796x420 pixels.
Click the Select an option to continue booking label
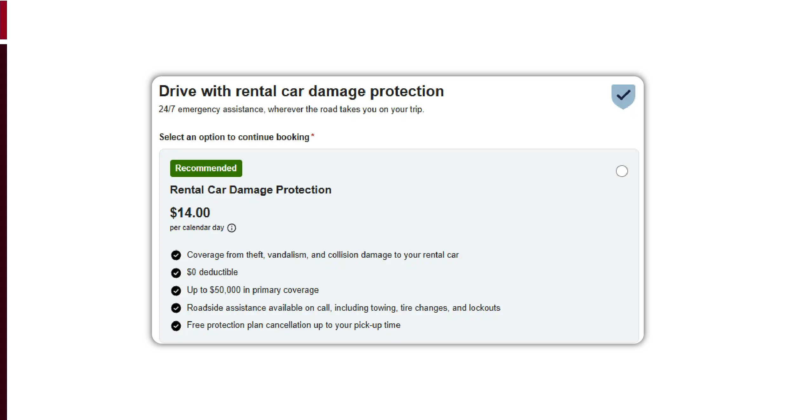(234, 137)
